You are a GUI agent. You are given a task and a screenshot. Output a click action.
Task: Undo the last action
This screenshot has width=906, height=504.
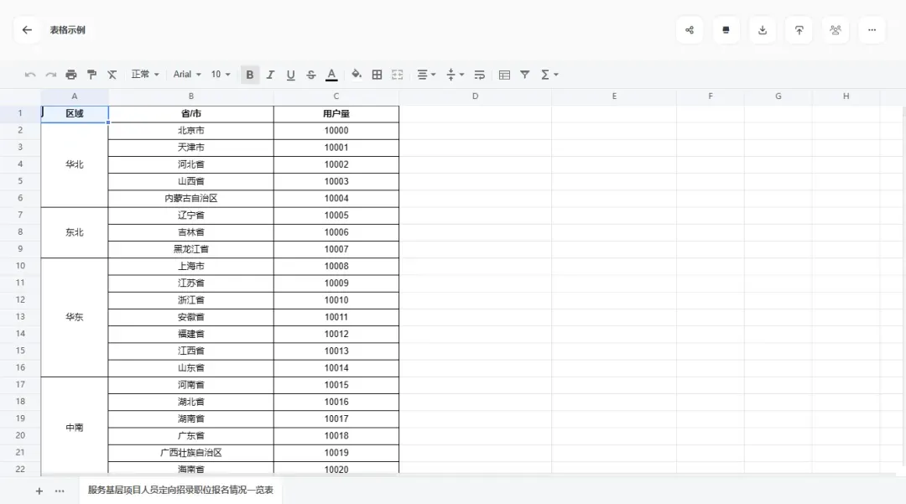[30, 75]
